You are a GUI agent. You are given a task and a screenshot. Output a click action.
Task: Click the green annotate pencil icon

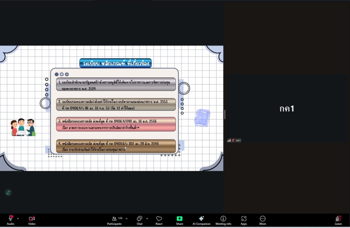click(8, 192)
